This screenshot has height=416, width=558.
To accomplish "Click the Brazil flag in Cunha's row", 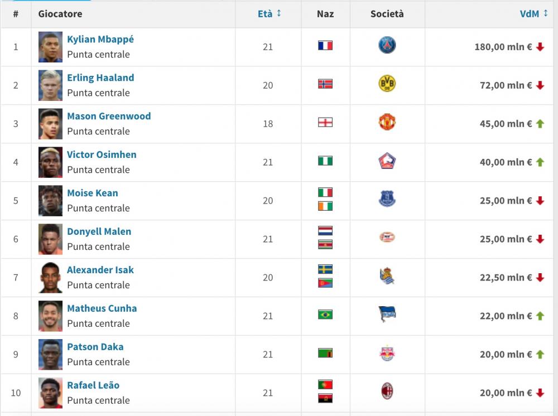I will tap(325, 315).
